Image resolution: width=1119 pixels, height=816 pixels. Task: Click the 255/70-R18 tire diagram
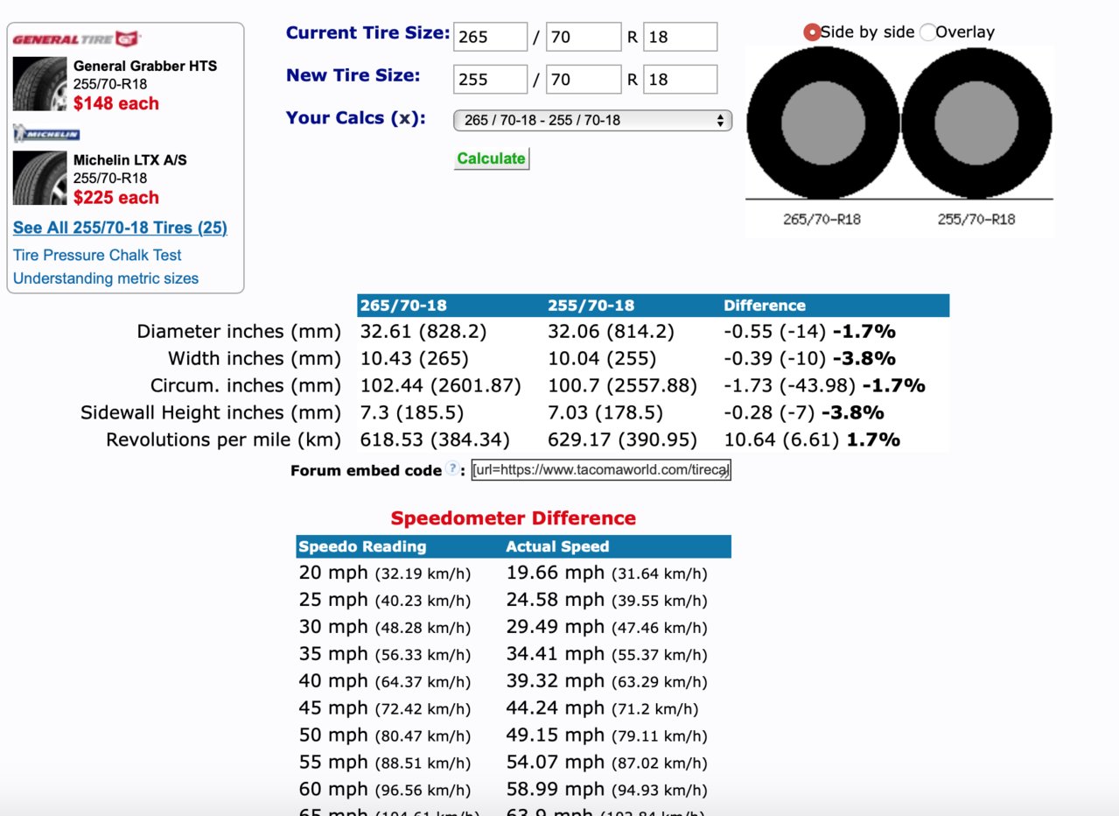pyautogui.click(x=976, y=123)
